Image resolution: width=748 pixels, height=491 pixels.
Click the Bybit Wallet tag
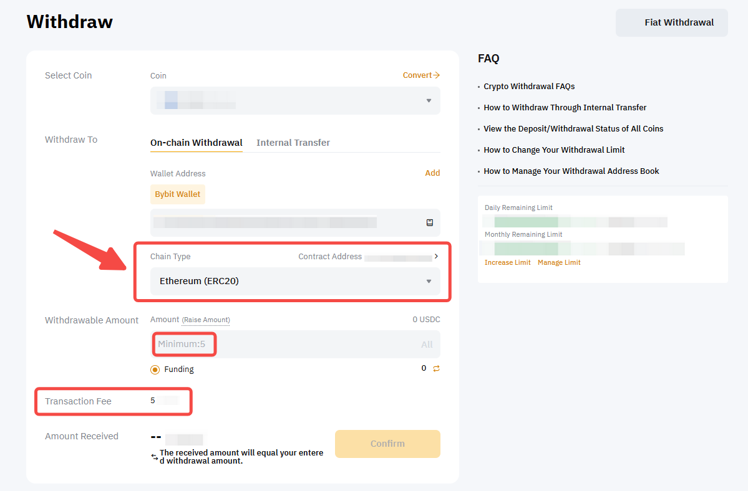coord(178,194)
